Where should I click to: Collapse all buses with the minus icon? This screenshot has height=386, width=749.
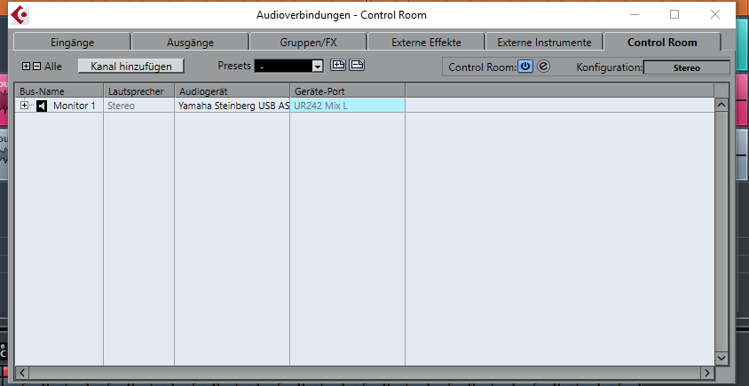click(x=36, y=67)
